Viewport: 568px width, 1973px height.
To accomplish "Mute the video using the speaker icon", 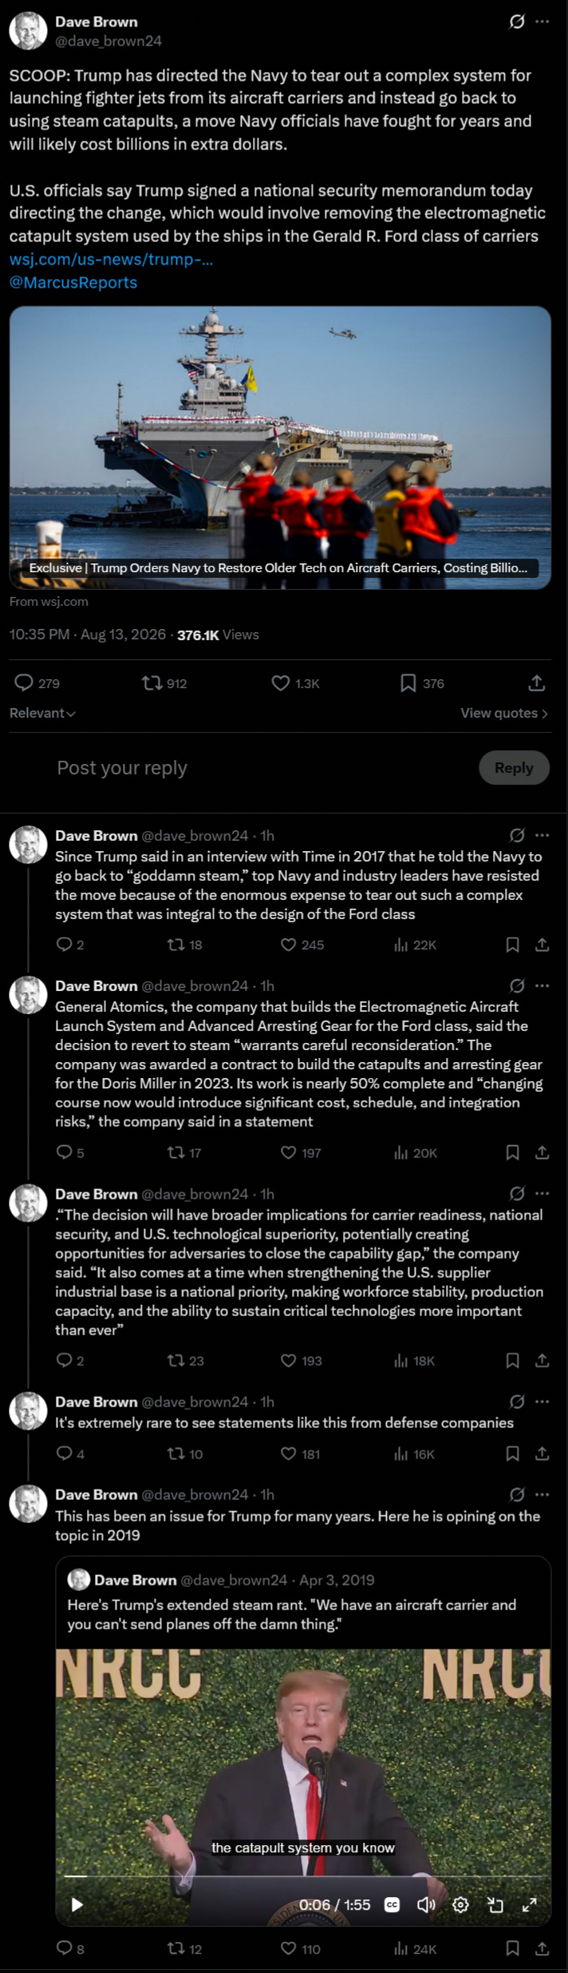I will pyautogui.click(x=426, y=1904).
